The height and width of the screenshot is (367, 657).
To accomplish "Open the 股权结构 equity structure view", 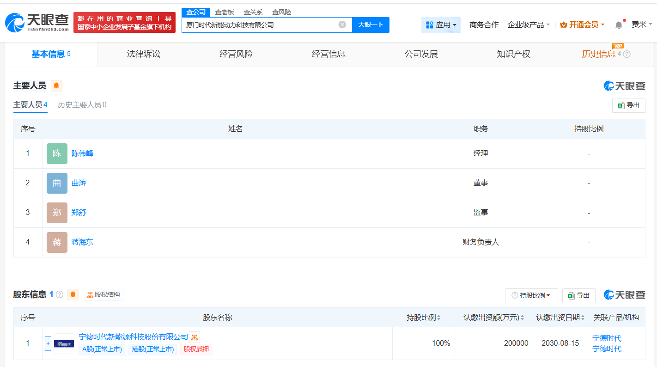I will (x=103, y=294).
